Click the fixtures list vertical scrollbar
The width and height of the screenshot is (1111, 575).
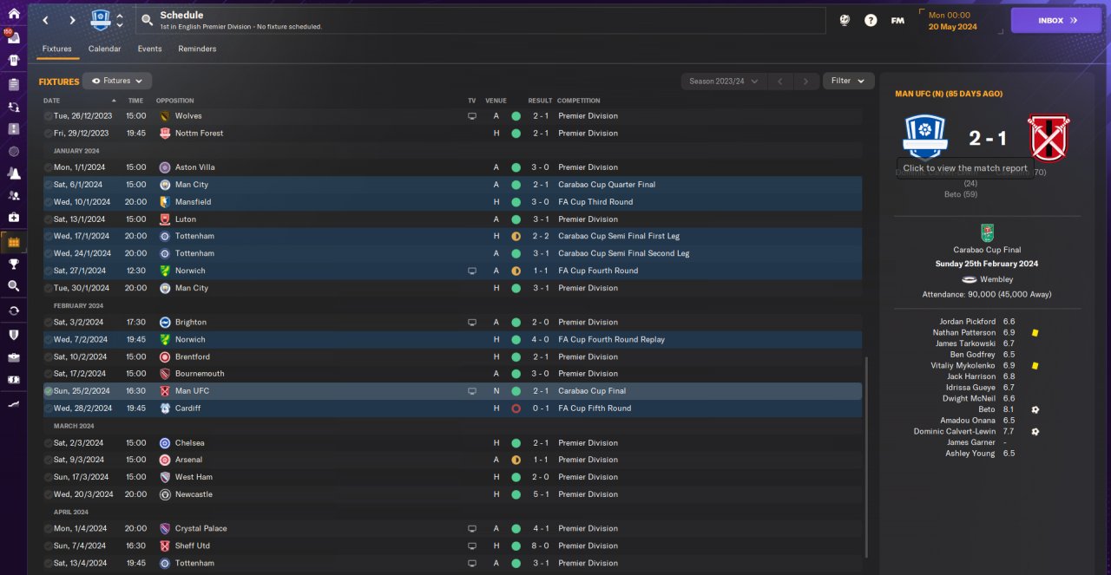pos(865,458)
